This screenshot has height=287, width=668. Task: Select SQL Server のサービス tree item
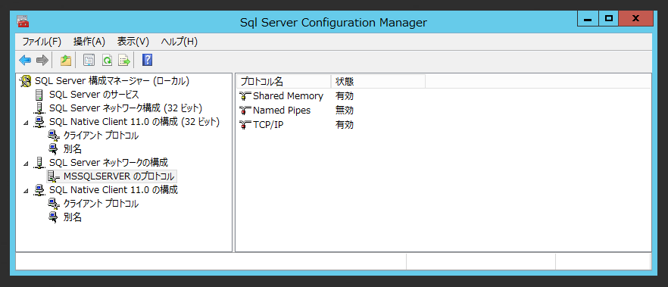94,95
